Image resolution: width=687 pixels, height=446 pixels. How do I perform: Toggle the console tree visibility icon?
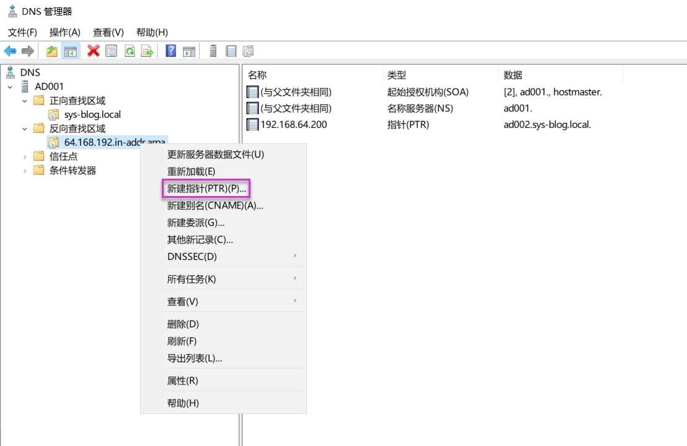coord(71,50)
